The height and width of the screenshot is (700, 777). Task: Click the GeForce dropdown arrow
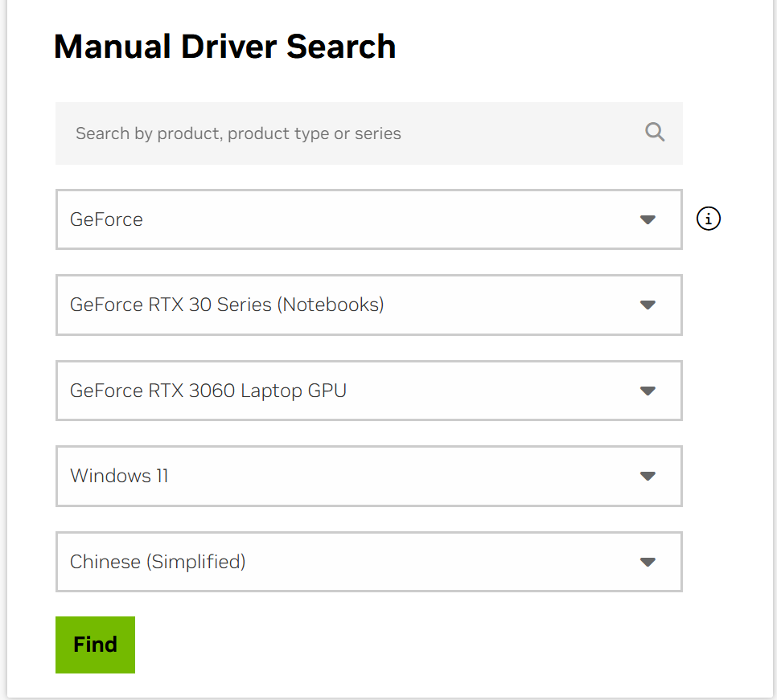(x=647, y=219)
